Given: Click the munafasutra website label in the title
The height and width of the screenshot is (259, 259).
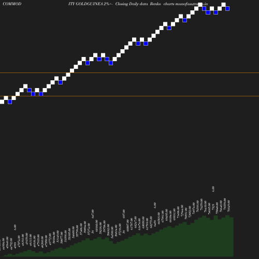Looking at the screenshot, I should (192, 4).
